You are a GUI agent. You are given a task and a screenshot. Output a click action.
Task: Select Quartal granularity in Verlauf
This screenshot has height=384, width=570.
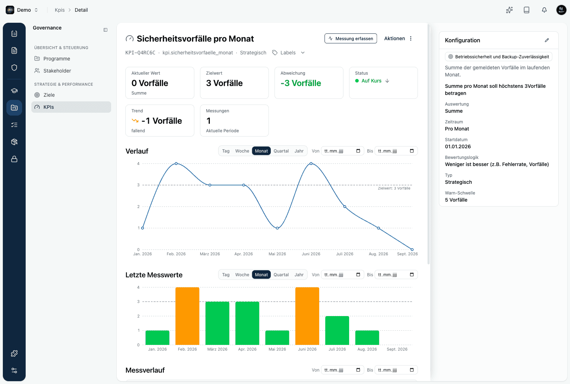(281, 151)
